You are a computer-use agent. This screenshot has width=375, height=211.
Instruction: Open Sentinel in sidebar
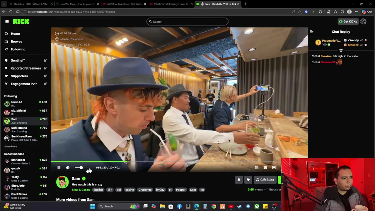tap(18, 60)
